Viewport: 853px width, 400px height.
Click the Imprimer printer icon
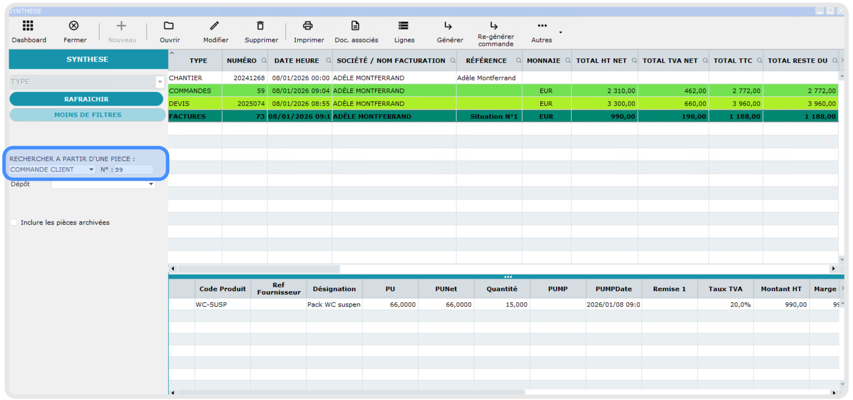tap(308, 26)
